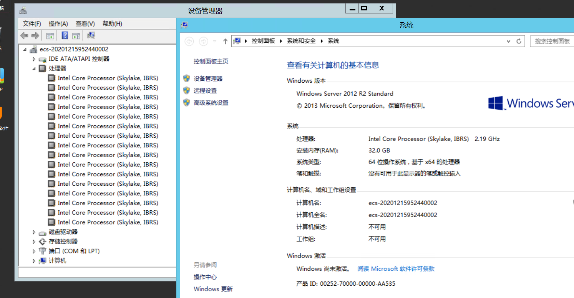This screenshot has height=298, width=574.
Task: Open the 高级系统设置 link
Action: coord(211,103)
